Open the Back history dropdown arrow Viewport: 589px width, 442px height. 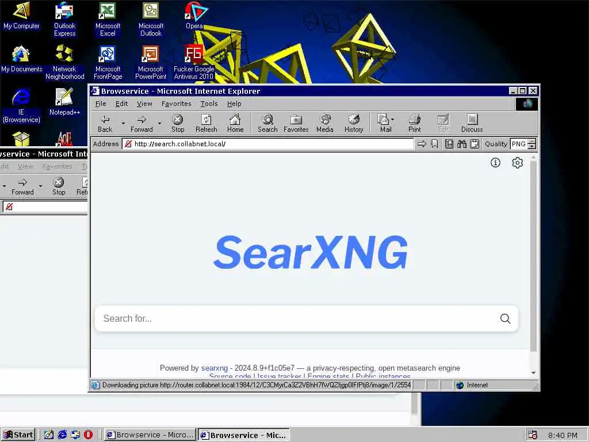coord(123,123)
